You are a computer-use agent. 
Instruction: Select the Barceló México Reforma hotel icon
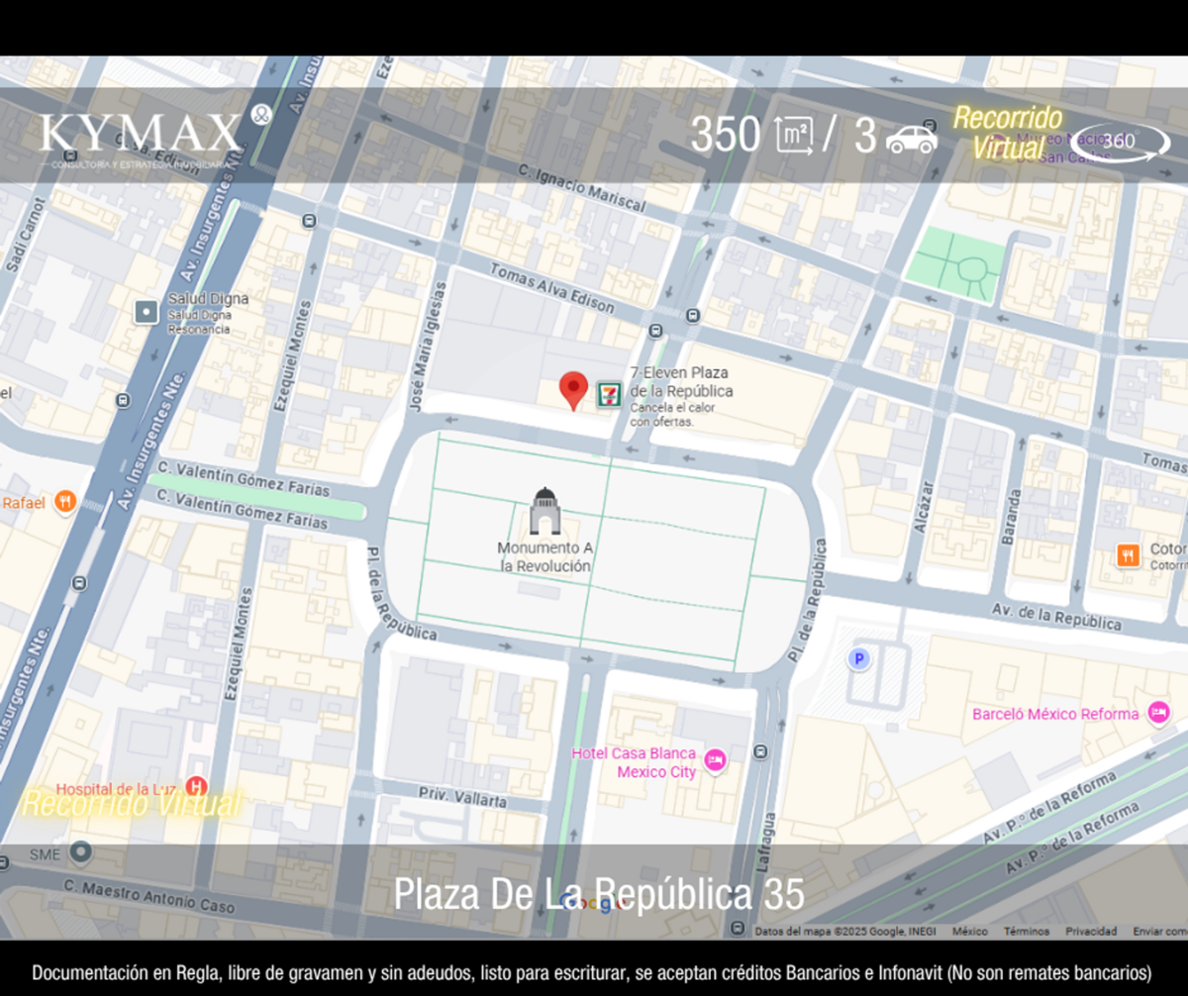tap(1158, 713)
